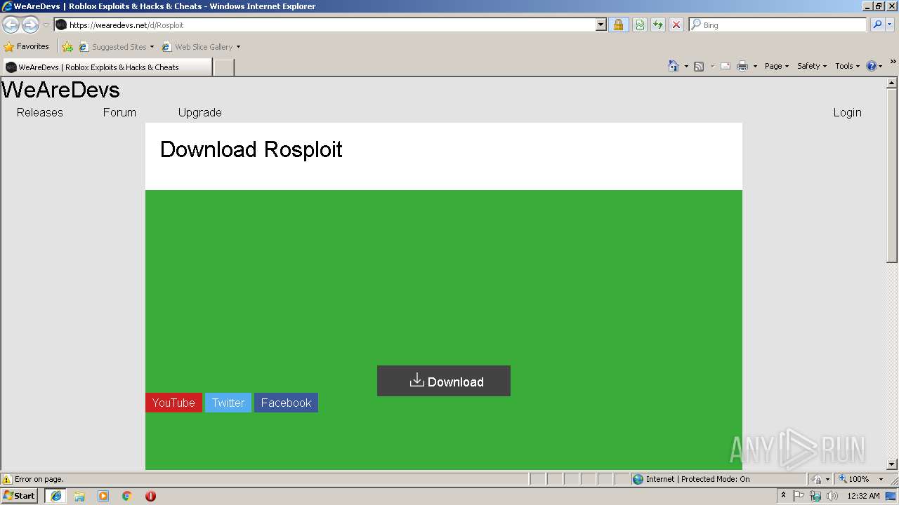Open the Releases navigation link
This screenshot has height=505, width=899.
click(40, 112)
